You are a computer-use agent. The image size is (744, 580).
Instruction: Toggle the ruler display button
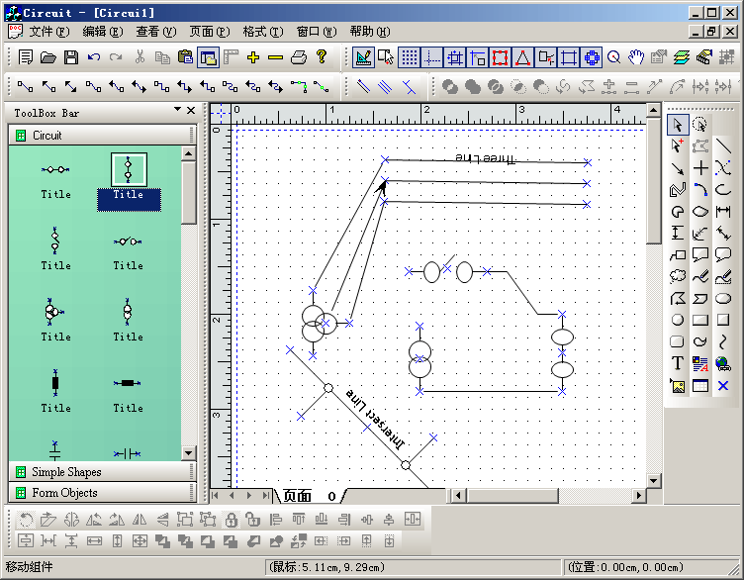pyautogui.click(x=232, y=57)
